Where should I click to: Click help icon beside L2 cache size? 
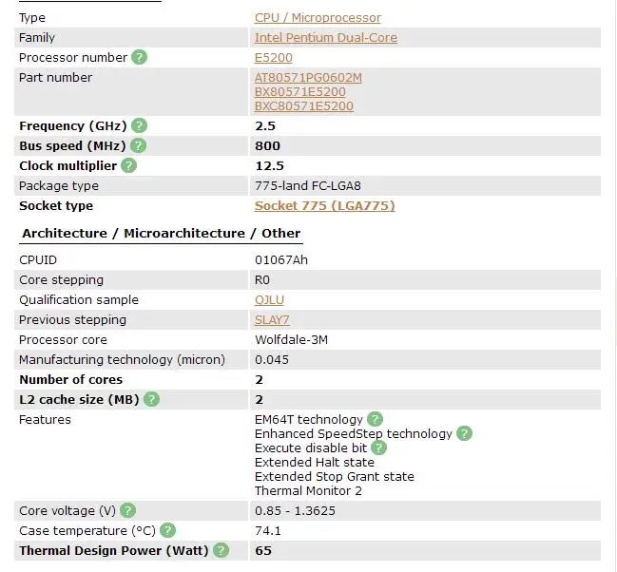point(151,399)
